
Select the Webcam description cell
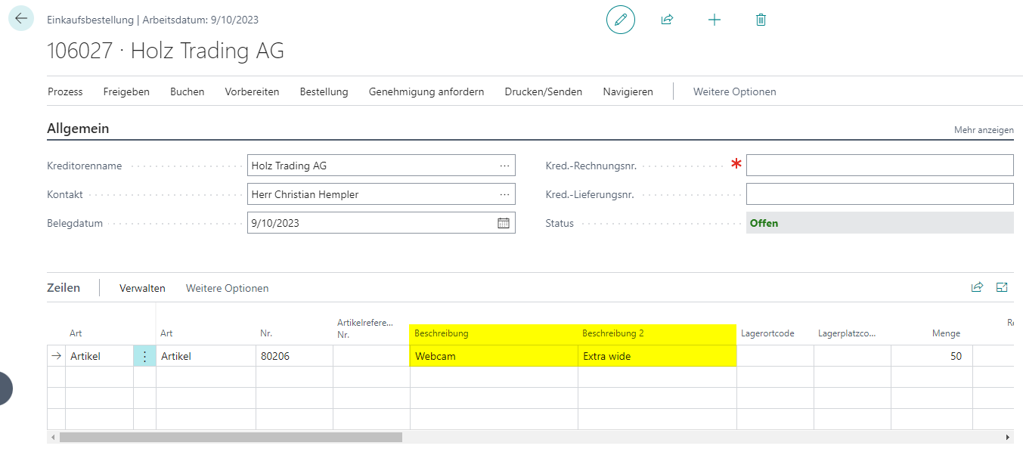click(x=494, y=356)
